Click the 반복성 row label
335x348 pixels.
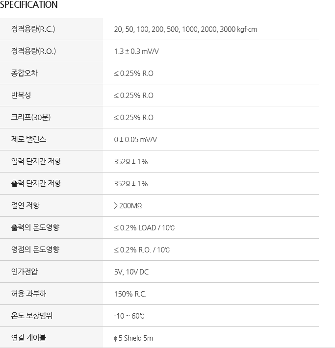[21, 95]
